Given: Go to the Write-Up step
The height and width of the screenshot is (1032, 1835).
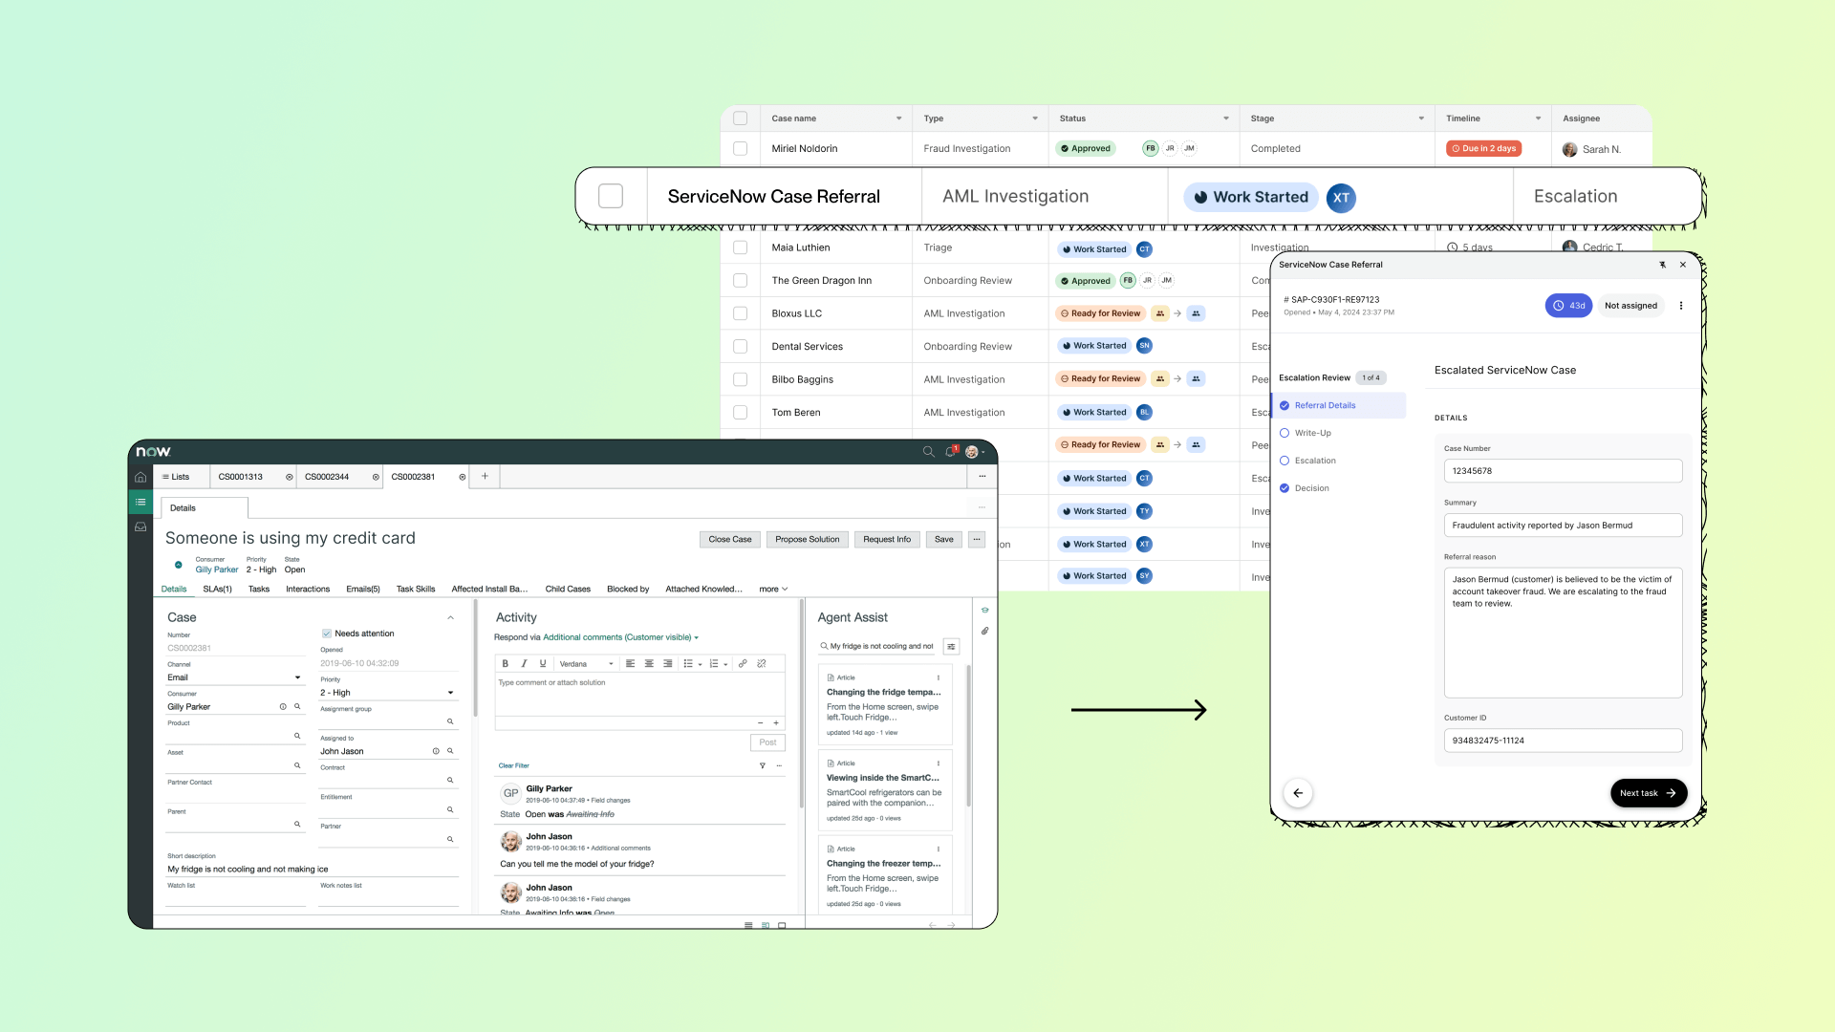Looking at the screenshot, I should point(1312,433).
